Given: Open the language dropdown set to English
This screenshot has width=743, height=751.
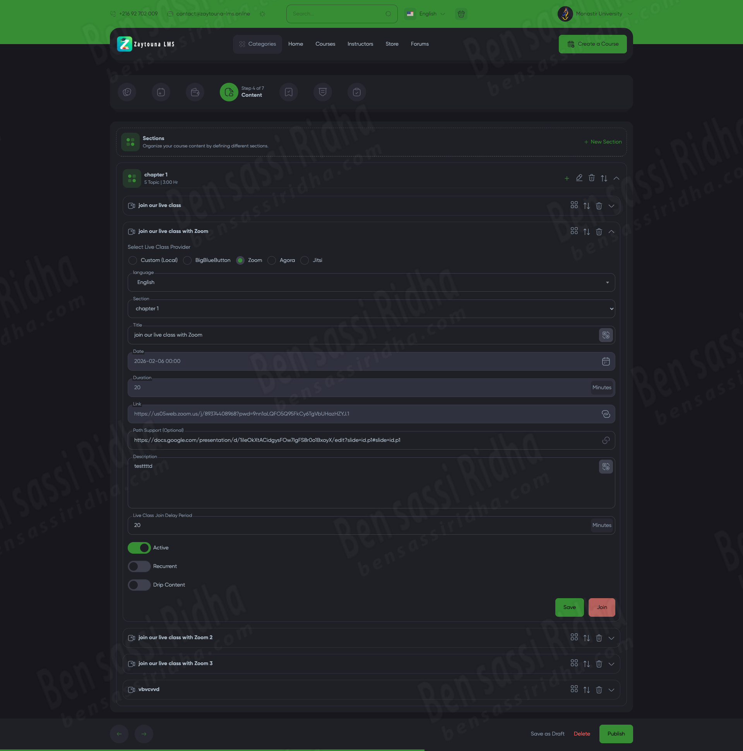Looking at the screenshot, I should pos(371,282).
